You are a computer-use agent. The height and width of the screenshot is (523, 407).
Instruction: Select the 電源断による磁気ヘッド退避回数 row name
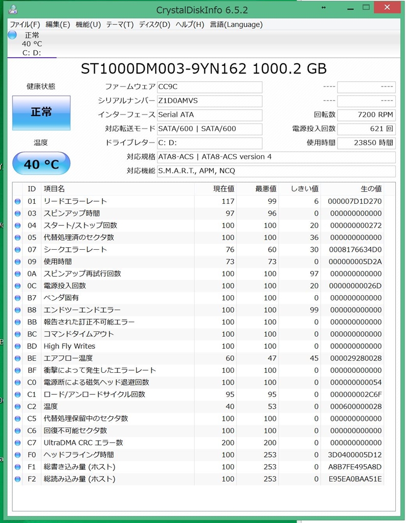click(x=96, y=383)
